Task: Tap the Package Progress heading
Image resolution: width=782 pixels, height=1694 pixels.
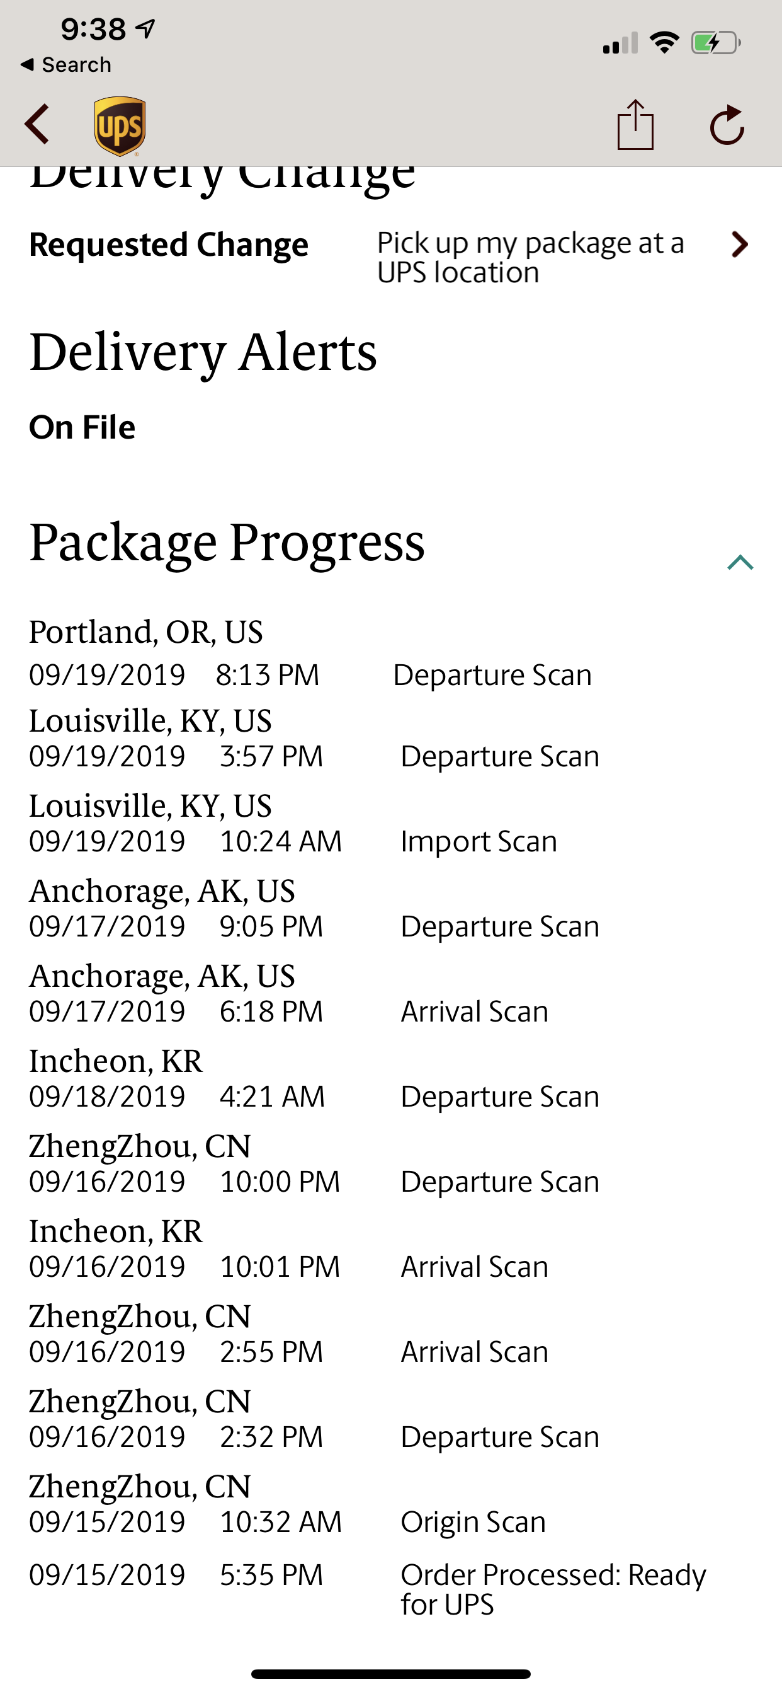Action: (x=227, y=543)
